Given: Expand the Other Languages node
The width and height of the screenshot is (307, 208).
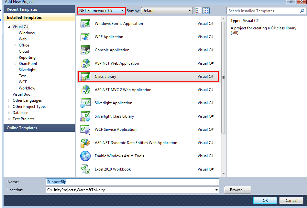Looking at the screenshot, I should (x=9, y=100).
